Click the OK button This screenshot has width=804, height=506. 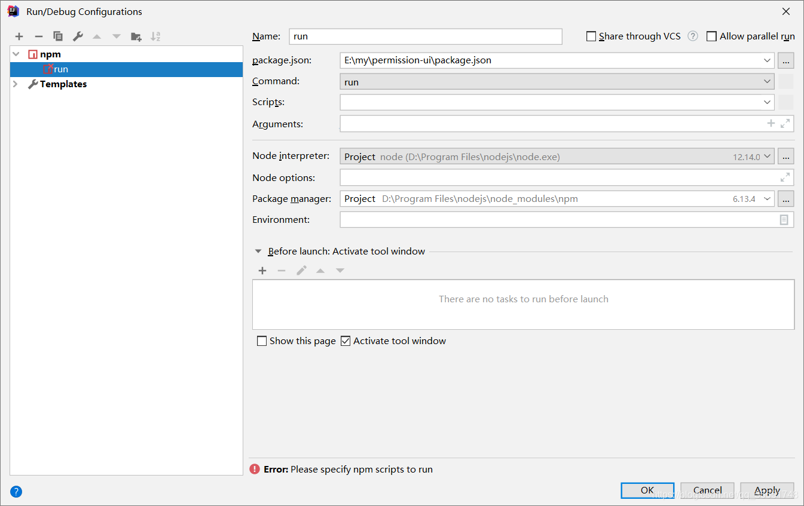(647, 490)
